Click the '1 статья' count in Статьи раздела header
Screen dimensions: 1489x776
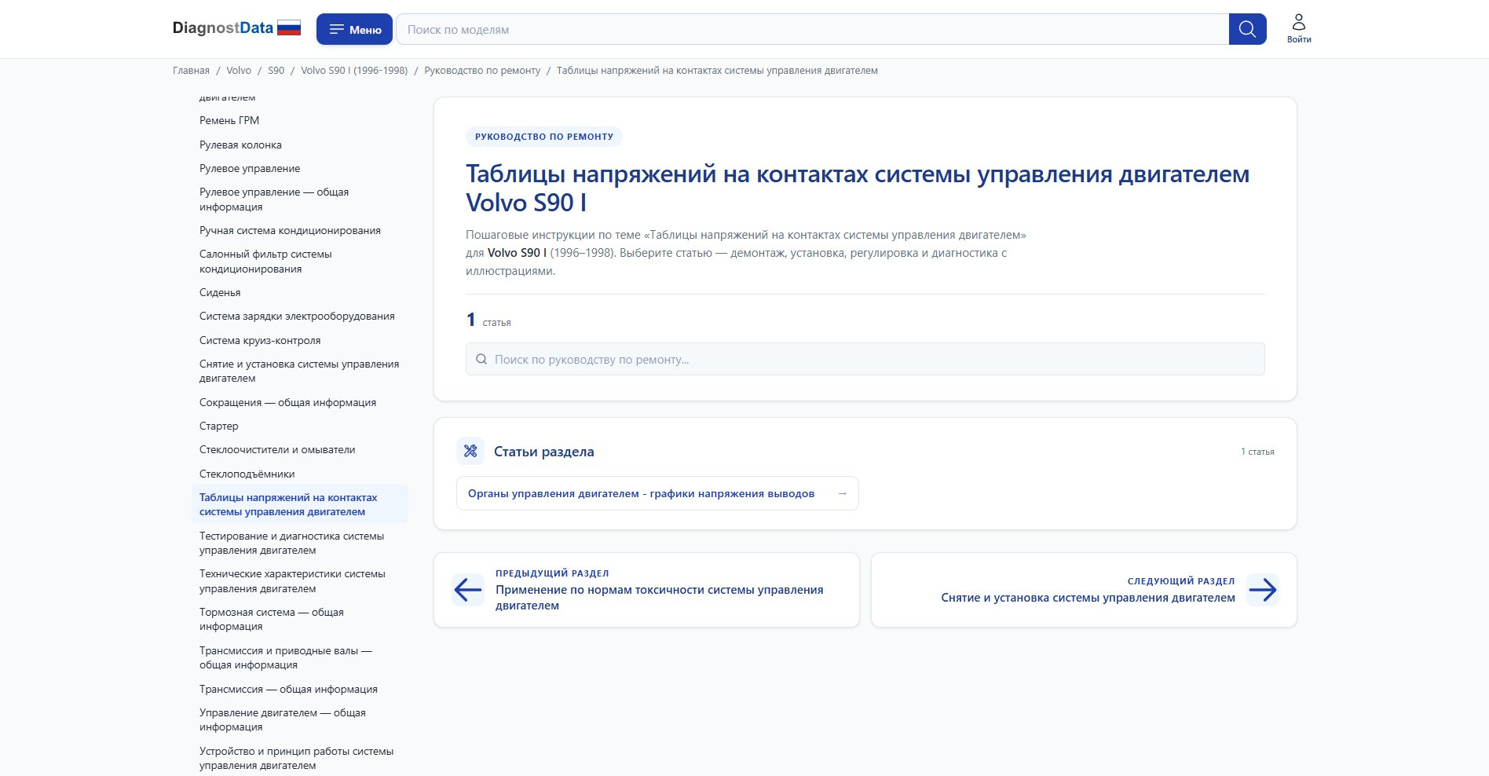[1257, 452]
